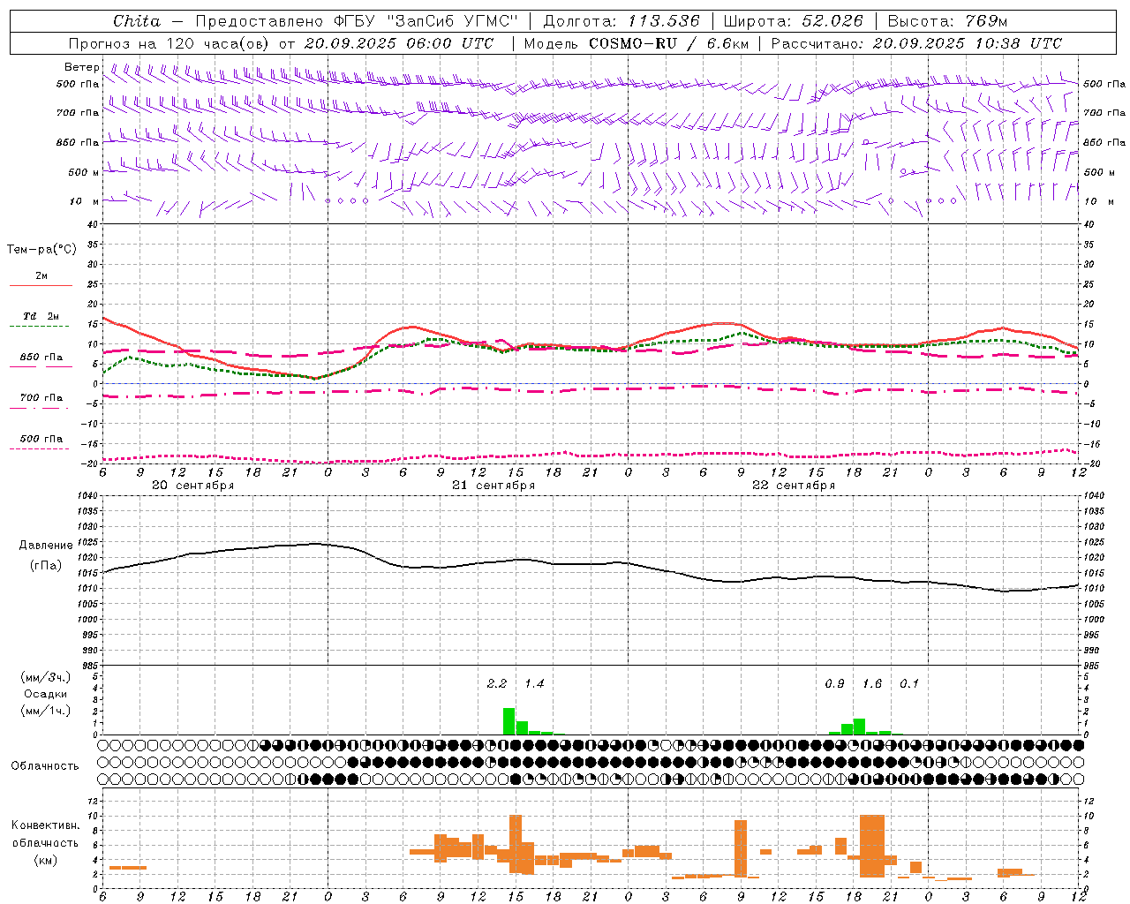Click the "Облачность" cloud cover label
This screenshot has height=904, width=1130.
[45, 766]
